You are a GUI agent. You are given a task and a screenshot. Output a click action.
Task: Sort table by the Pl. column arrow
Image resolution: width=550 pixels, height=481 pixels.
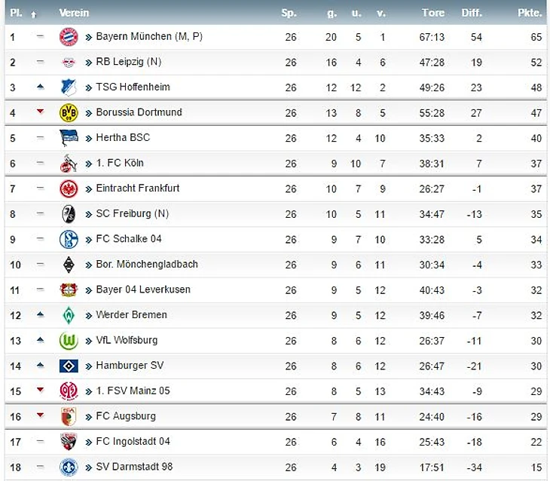point(34,14)
